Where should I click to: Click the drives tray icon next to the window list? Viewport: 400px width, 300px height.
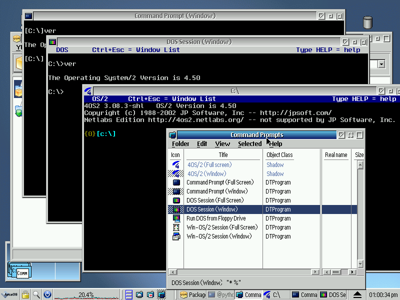(139, 294)
